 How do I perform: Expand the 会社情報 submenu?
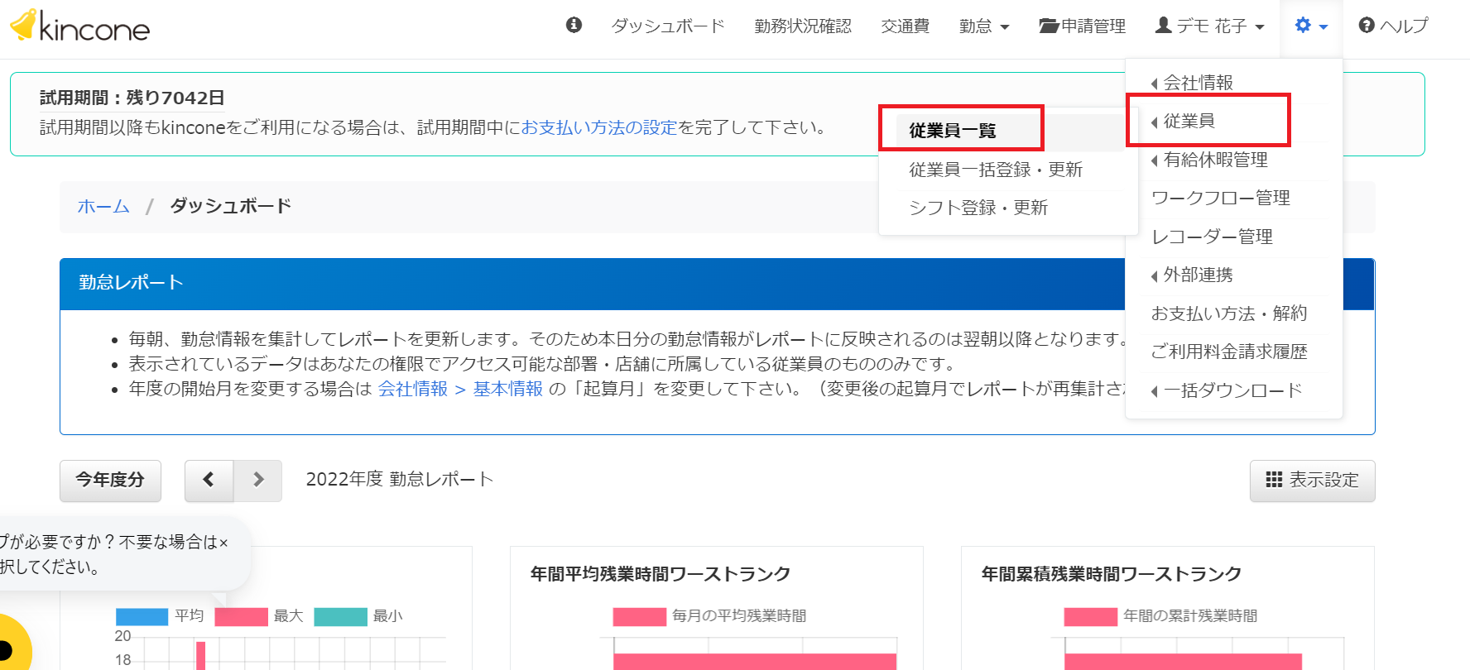coord(1192,83)
